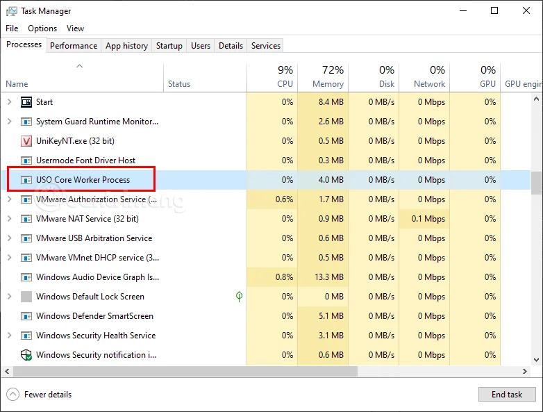Click the 13.3 MB memory value
Viewport: 543px width, 412px height.
[x=329, y=277]
